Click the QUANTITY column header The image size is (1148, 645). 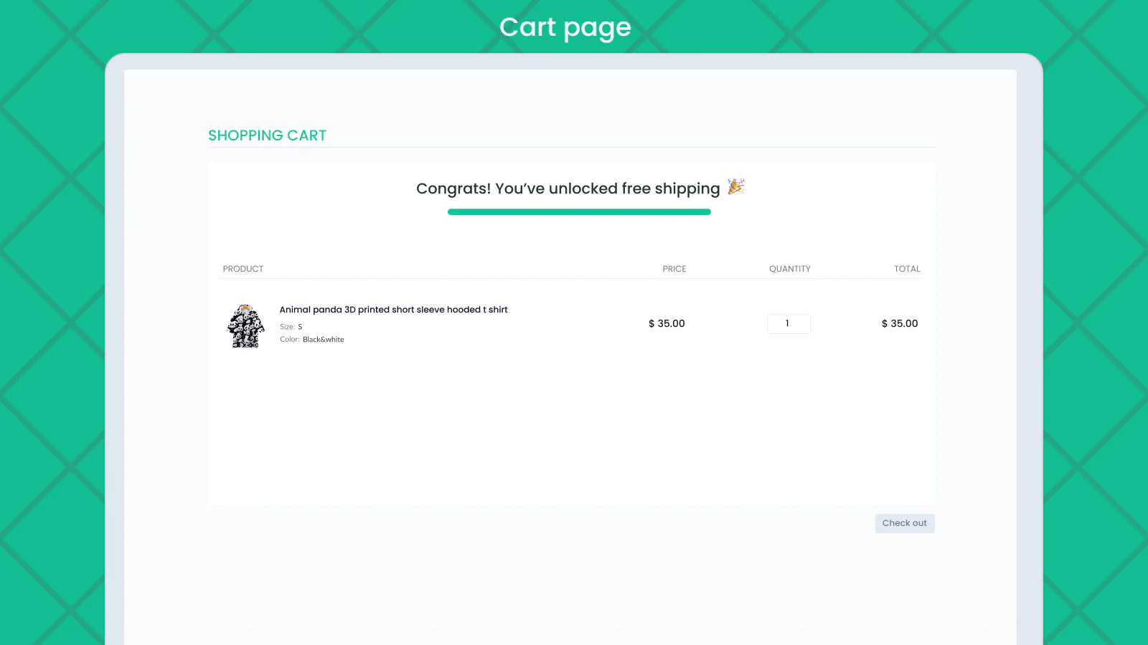pyautogui.click(x=789, y=269)
